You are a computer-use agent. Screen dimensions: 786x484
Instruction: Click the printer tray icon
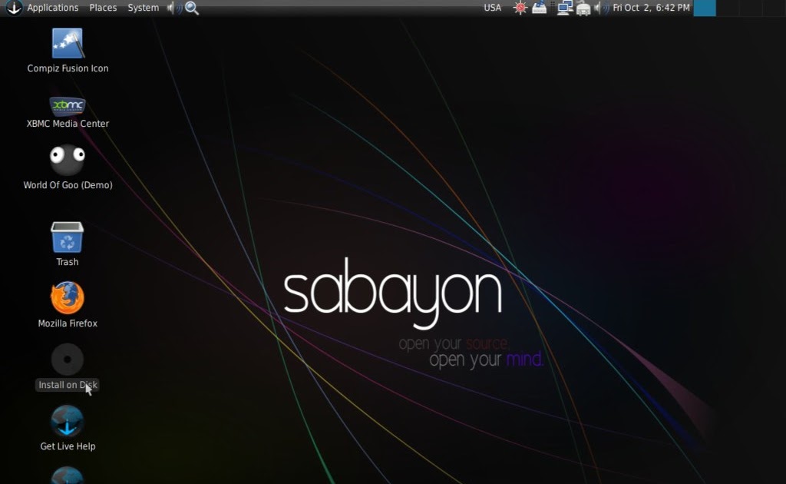tap(583, 8)
